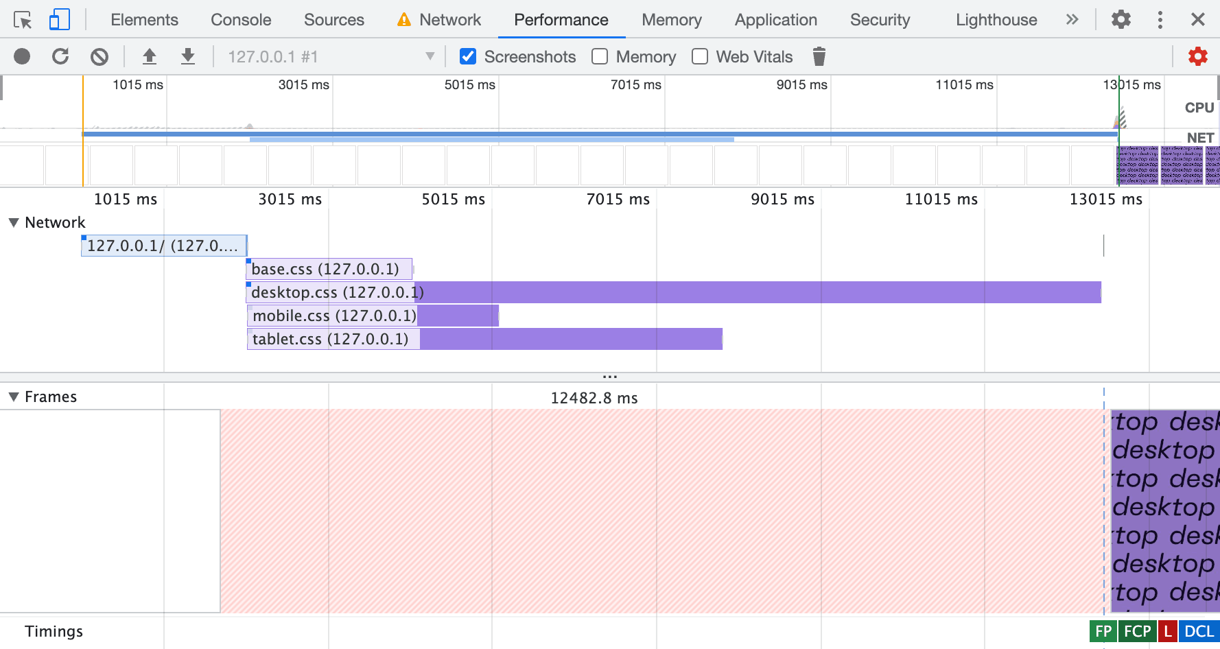Click the FCP timing marker

pos(1138,631)
